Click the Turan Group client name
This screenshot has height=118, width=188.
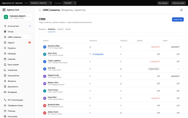[x=53, y=90]
